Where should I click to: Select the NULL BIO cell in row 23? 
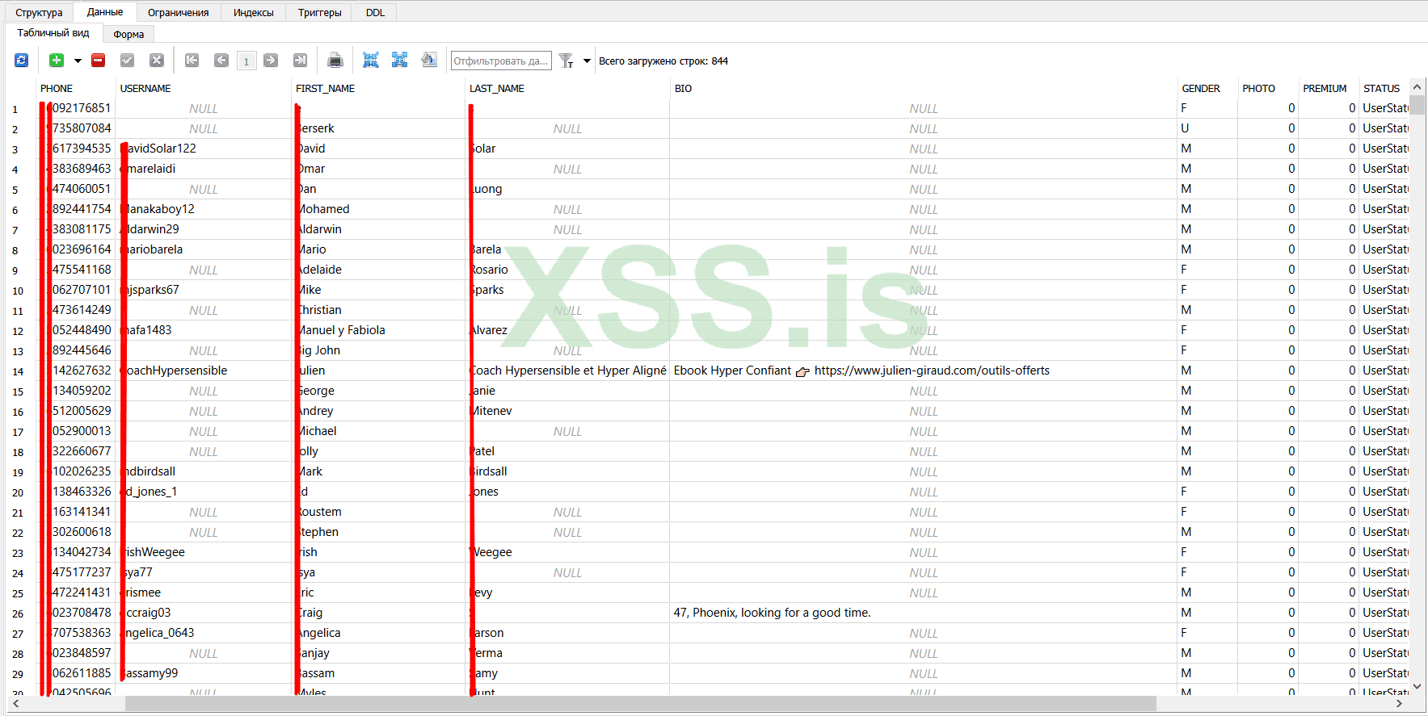[x=923, y=552]
